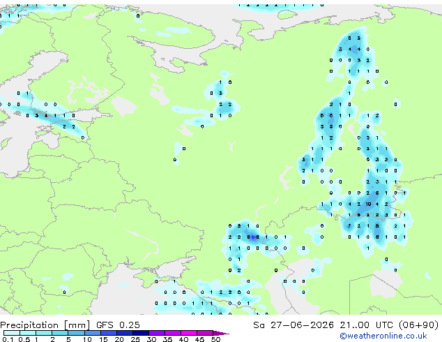
Task: Click the 0.1–0.5 mm legend color swatch
Action: (x=12, y=333)
